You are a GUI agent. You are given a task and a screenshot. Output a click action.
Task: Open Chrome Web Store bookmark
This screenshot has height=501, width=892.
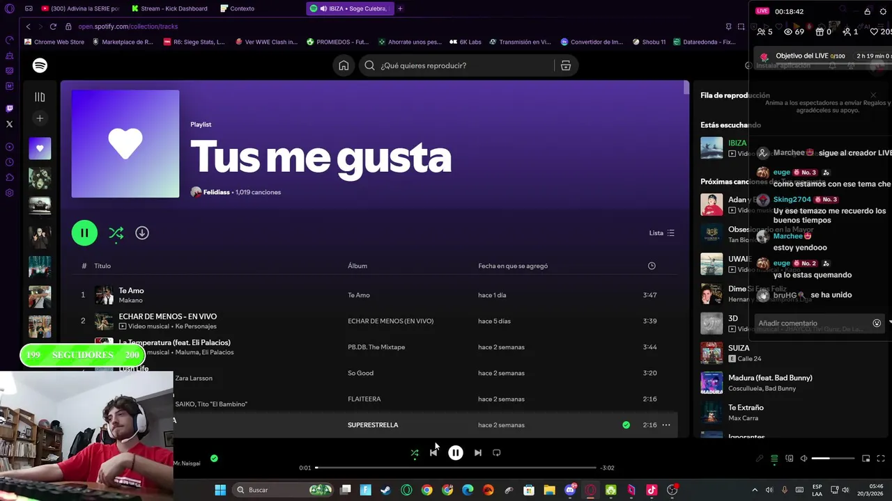pyautogui.click(x=54, y=42)
